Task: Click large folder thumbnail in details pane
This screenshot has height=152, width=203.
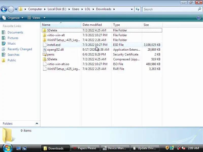Action: coord(8,135)
